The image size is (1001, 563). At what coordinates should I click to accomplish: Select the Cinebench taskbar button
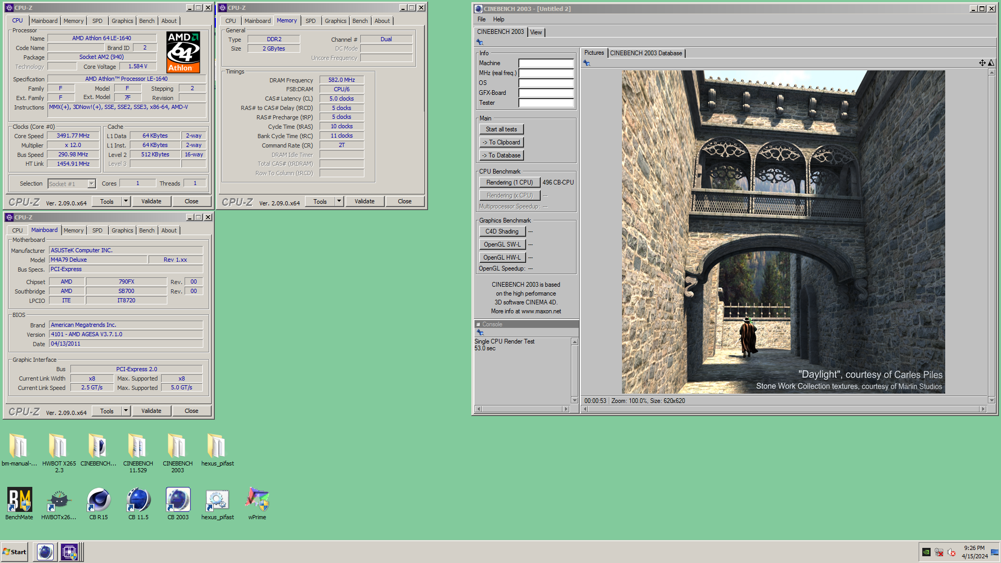pos(45,552)
